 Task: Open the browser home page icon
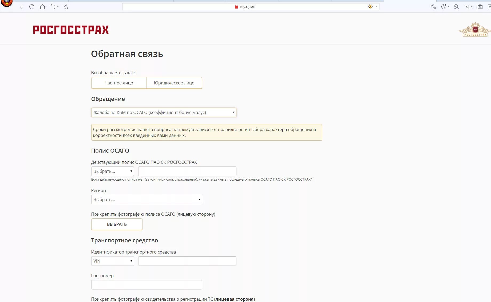pos(42,7)
